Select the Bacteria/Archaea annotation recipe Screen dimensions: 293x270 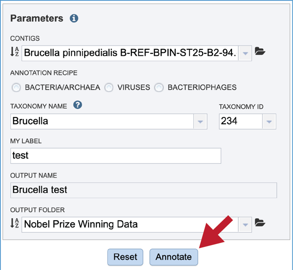16,88
